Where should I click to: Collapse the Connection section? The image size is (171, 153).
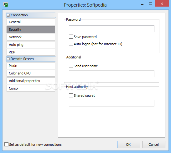pyautogui.click(x=8, y=15)
